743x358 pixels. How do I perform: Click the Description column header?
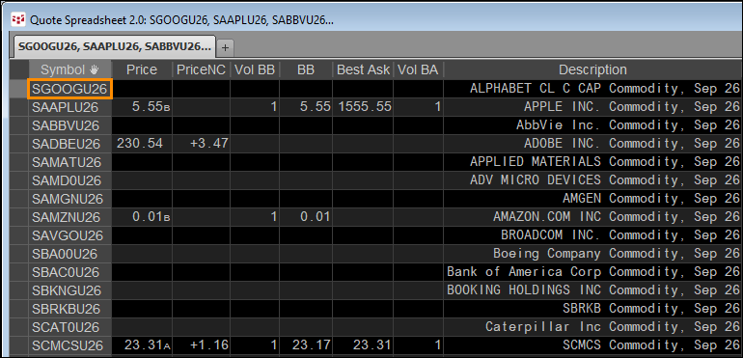coord(592,70)
